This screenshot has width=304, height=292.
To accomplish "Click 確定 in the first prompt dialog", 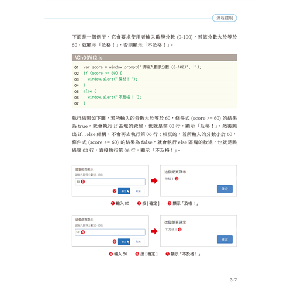I will (124, 191).
